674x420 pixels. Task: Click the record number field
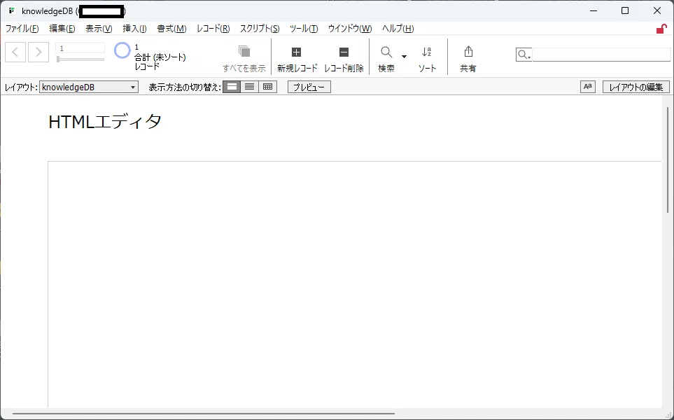tap(80, 48)
